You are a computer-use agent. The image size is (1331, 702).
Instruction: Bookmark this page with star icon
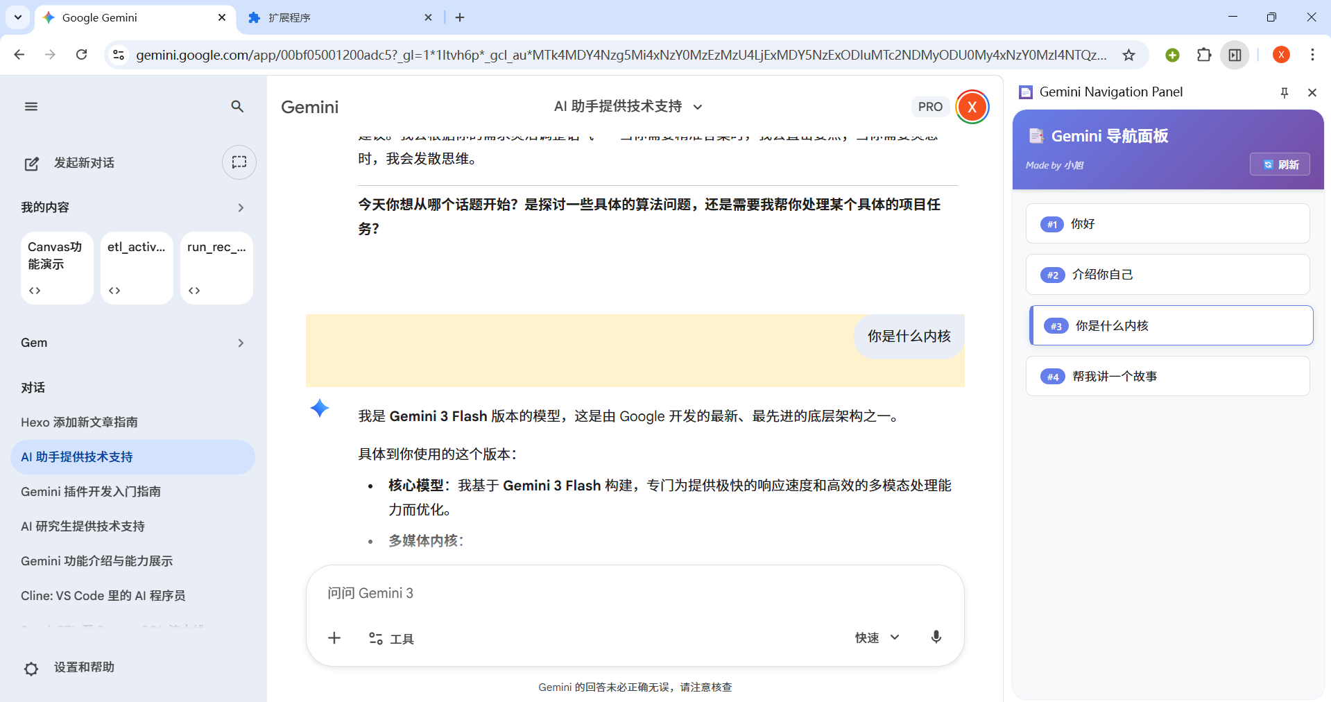click(1128, 55)
